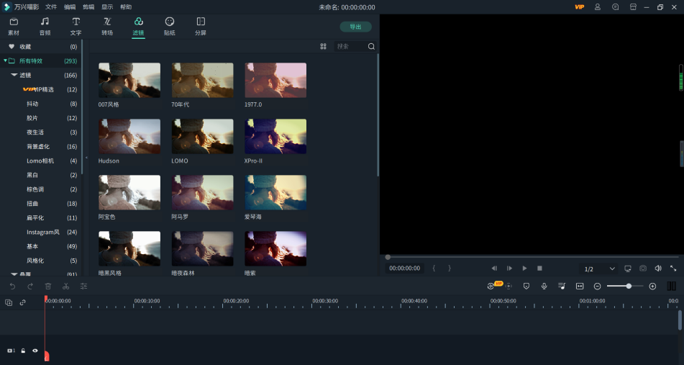Collapse the left category panel arrow
The image size is (684, 365).
[86, 158]
